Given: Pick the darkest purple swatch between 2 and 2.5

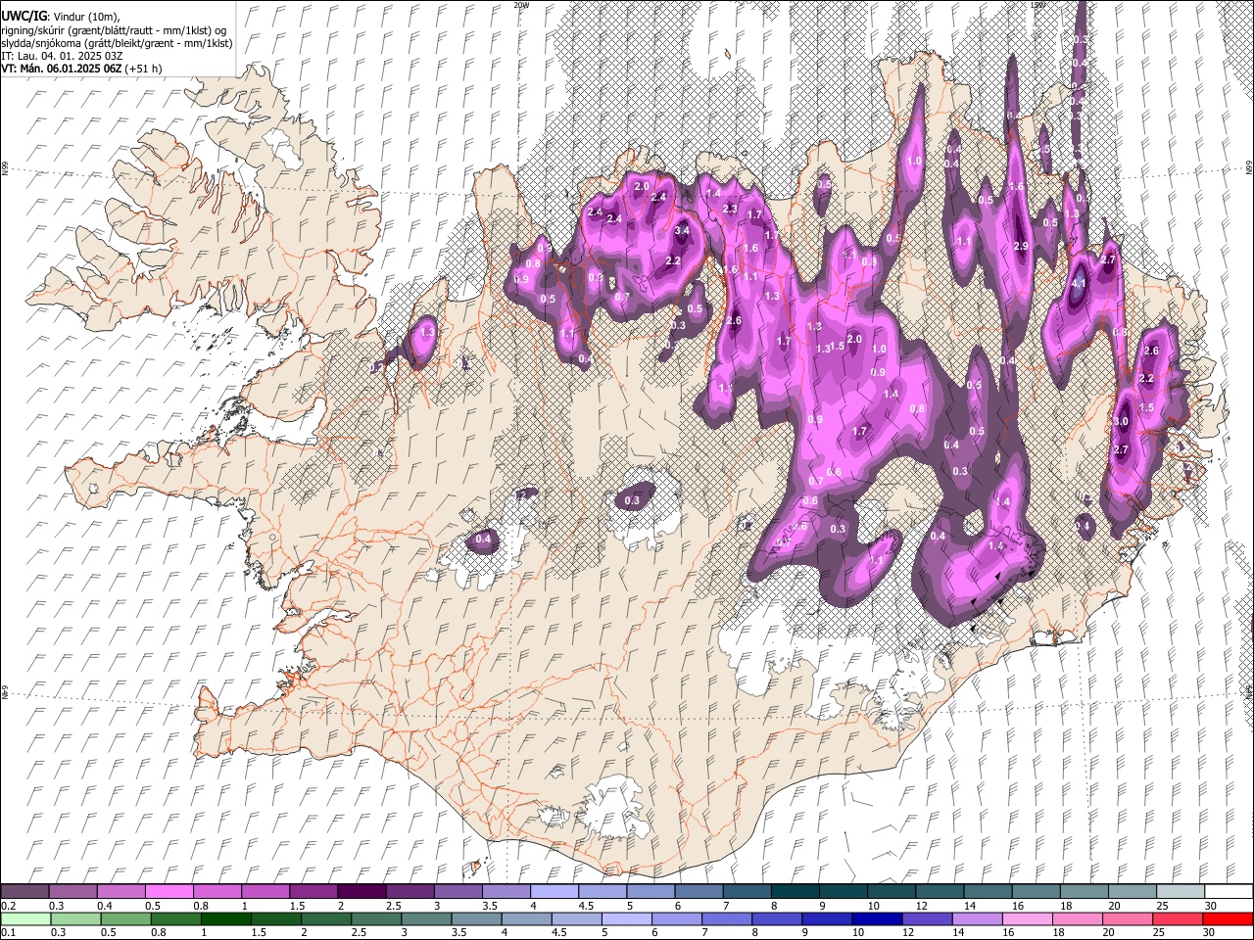Looking at the screenshot, I should point(361,892).
